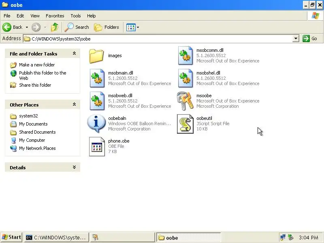324x243 pixels.
Task: Click the Shared Documents folder icon
Action: point(13,132)
